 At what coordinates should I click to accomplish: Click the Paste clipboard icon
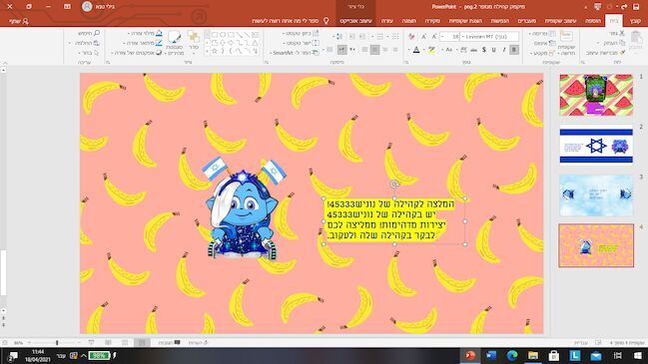(x=637, y=38)
